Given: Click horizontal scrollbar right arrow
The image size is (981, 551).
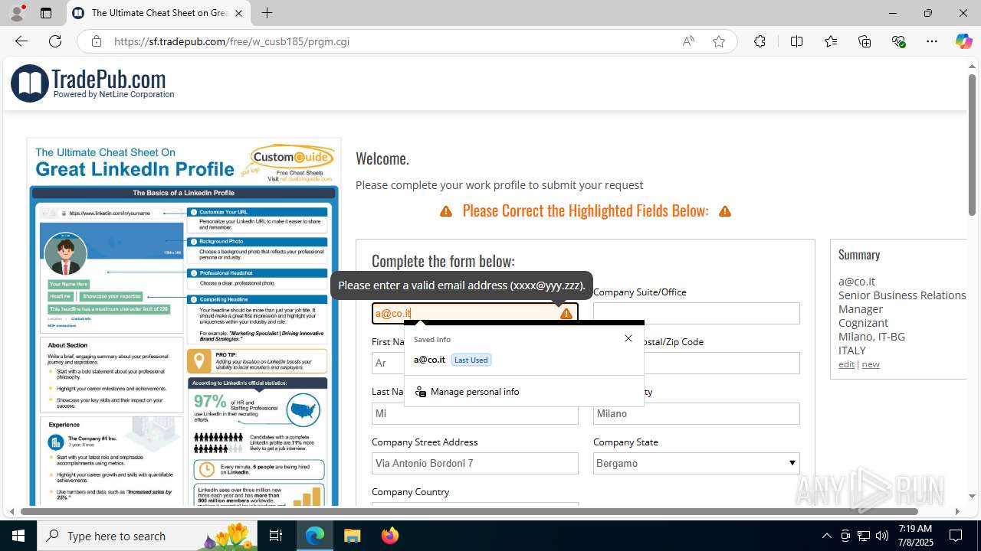Looking at the screenshot, I should tap(956, 511).
